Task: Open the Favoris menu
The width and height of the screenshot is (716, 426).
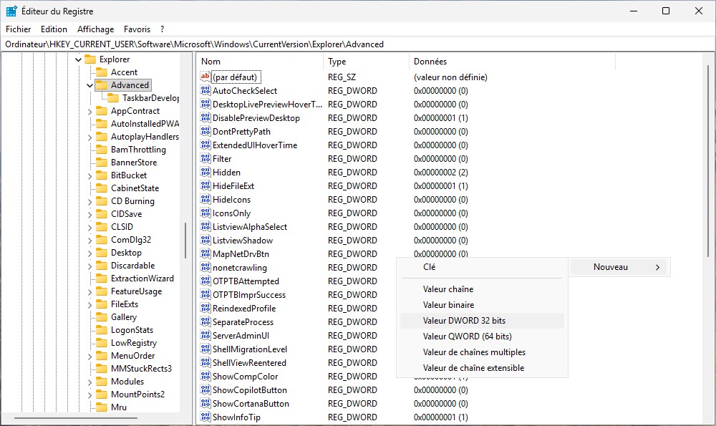Action: pyautogui.click(x=137, y=29)
